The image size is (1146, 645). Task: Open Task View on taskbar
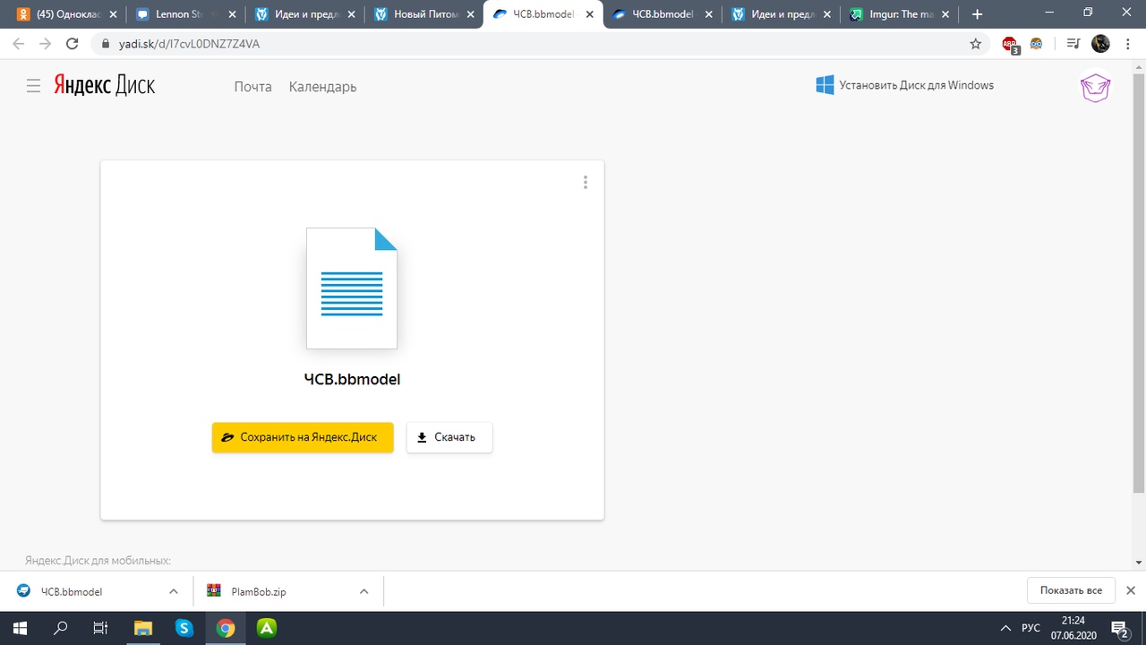[x=101, y=628]
